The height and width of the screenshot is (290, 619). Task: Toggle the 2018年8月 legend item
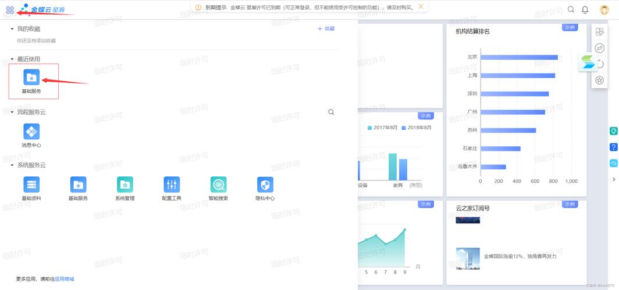tap(417, 128)
